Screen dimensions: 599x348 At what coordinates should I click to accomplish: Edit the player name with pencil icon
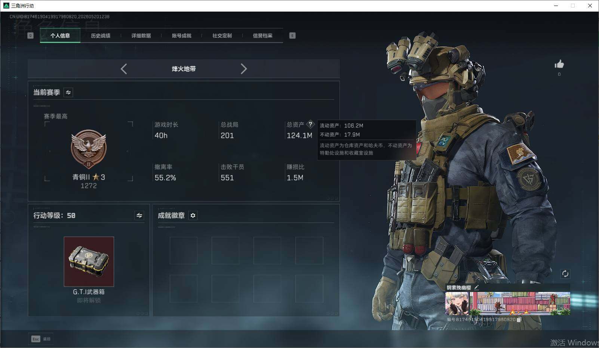476,288
